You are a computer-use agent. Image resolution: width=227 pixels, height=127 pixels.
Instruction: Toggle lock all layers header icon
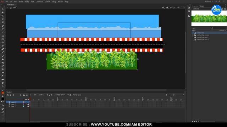(x=28, y=99)
